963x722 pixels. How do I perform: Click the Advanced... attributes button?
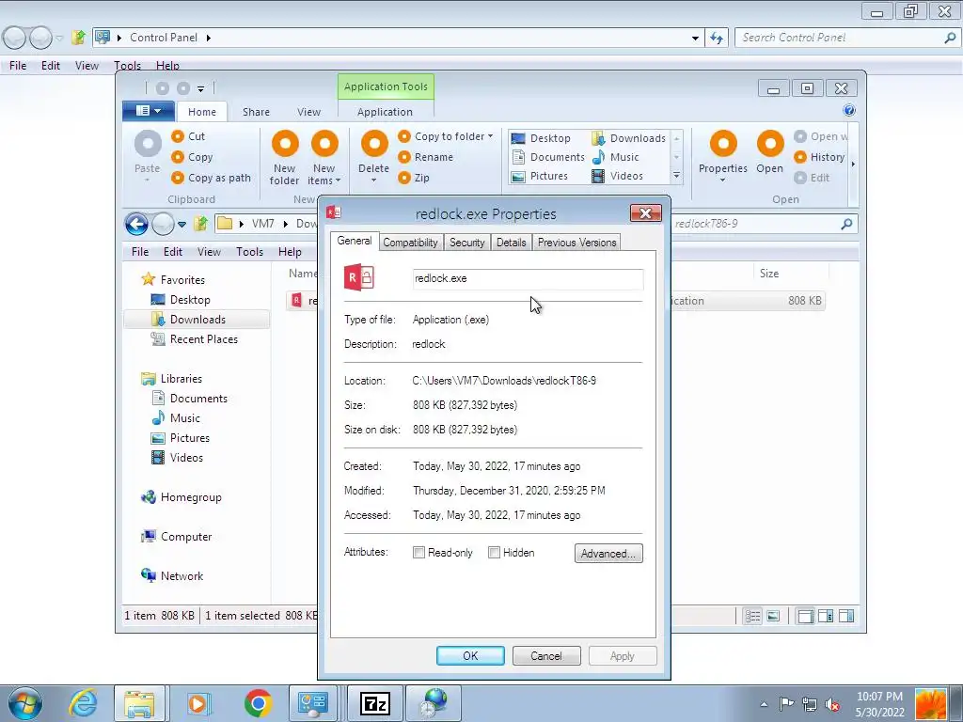(x=608, y=553)
